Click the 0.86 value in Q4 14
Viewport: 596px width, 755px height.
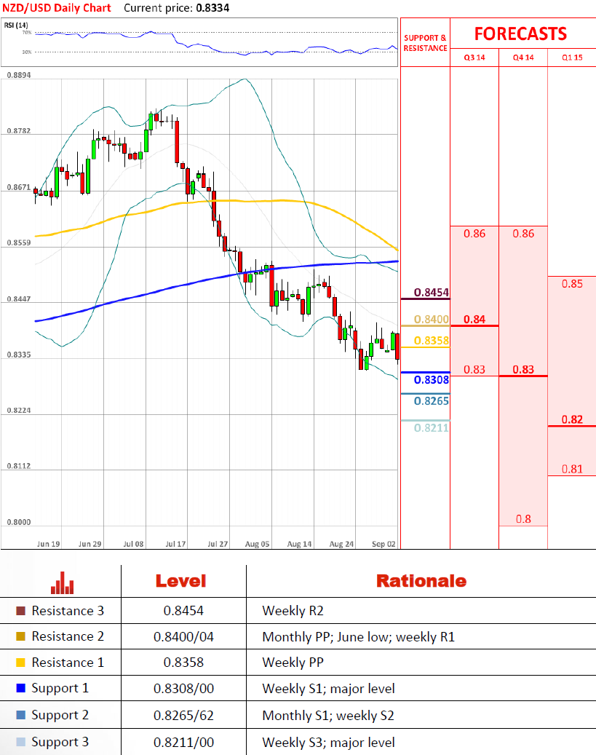(523, 234)
